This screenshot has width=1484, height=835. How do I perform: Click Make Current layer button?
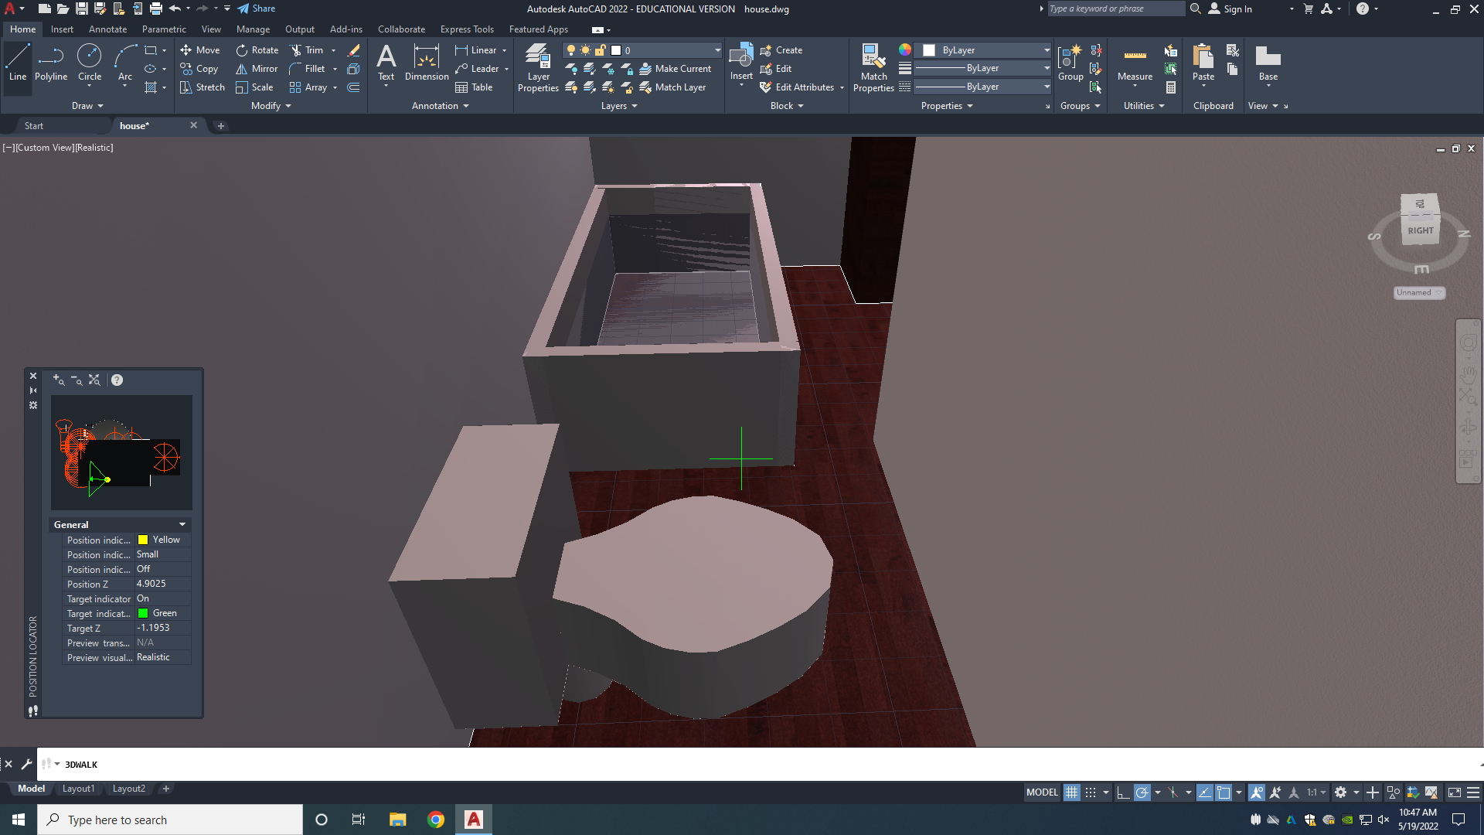[675, 69]
